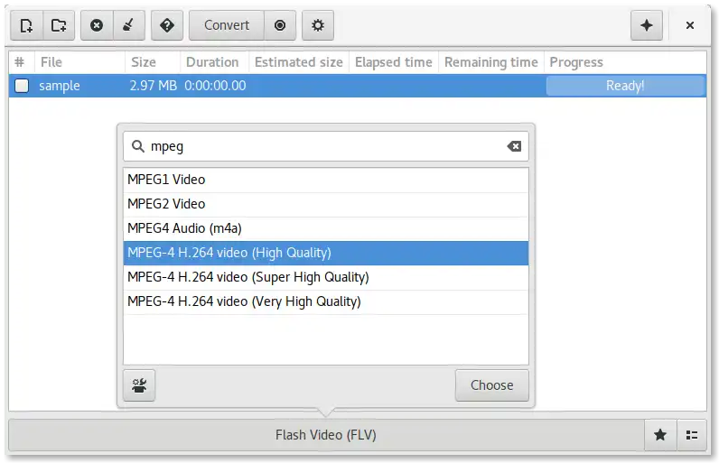Click the add file icon
719x463 pixels.
[26, 25]
